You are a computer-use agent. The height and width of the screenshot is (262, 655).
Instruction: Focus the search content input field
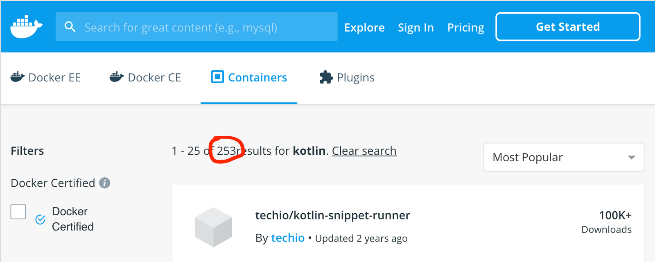coord(196,27)
